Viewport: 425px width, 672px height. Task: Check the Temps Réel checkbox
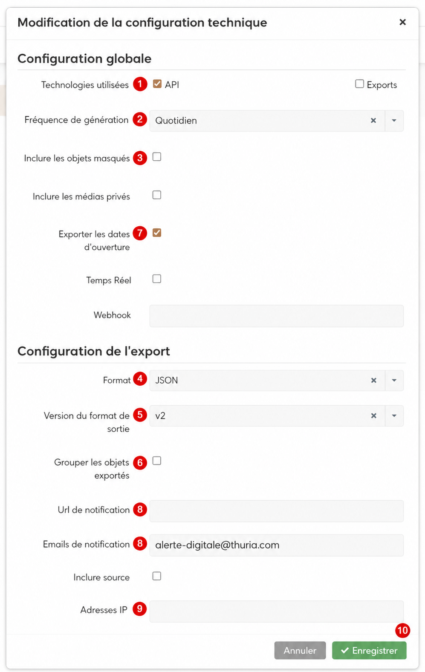(157, 279)
